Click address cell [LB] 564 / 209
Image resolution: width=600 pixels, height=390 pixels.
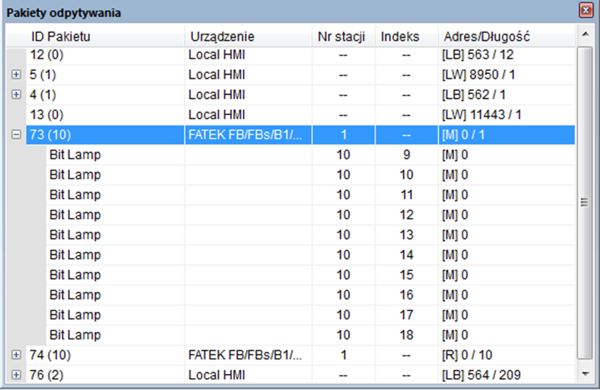506,375
